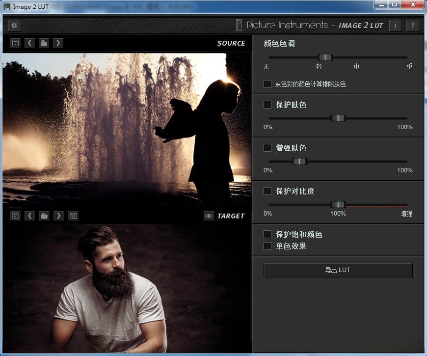Enable the 增强肤色 checkbox
The height and width of the screenshot is (356, 427).
(267, 148)
